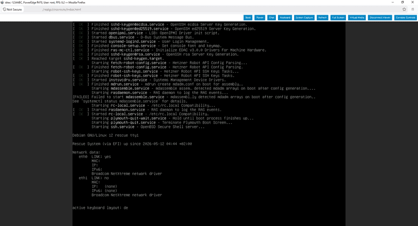Viewport: 418px width, 226px height.
Task: Click 'Finished sshd-keygen@ed25519.service' line
Action: [164, 29]
